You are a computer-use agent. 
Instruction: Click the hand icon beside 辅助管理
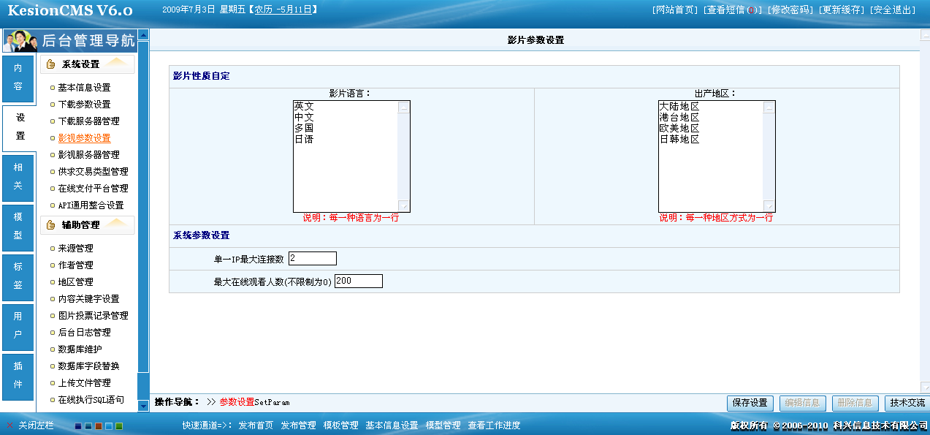pyautogui.click(x=50, y=225)
